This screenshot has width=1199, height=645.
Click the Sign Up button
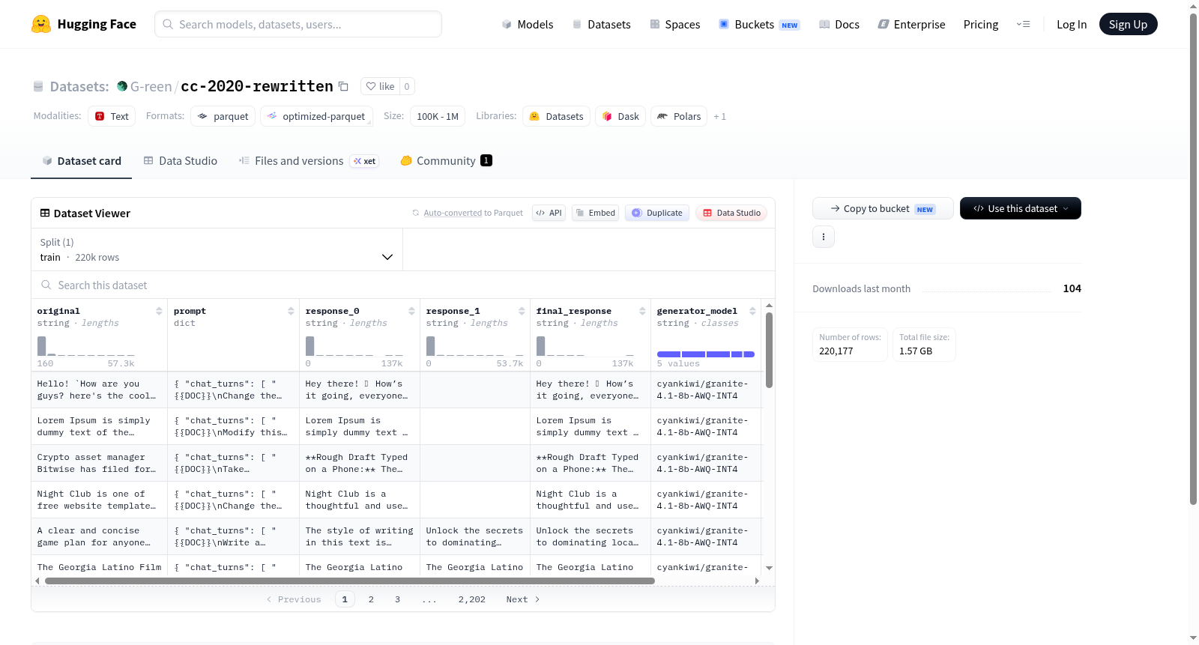click(1128, 24)
